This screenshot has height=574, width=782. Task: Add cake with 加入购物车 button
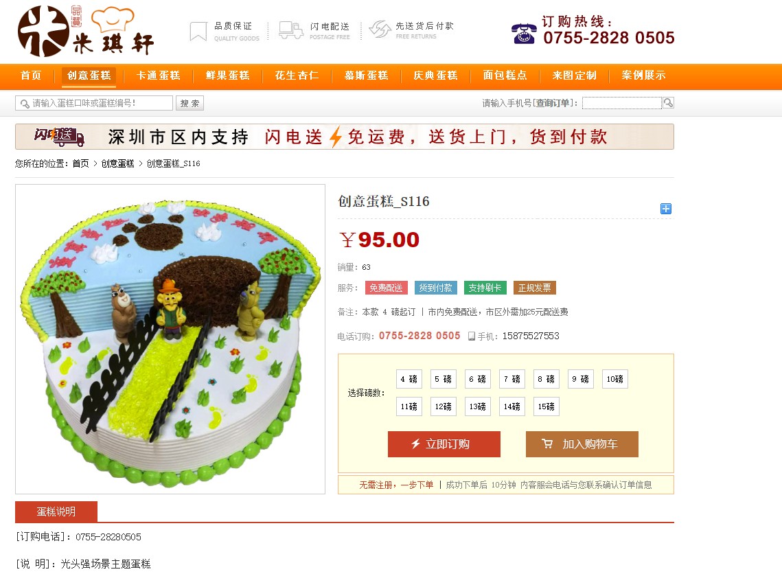[x=582, y=444]
